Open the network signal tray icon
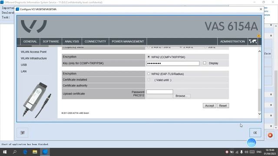The image size is (278, 156). pos(237,152)
